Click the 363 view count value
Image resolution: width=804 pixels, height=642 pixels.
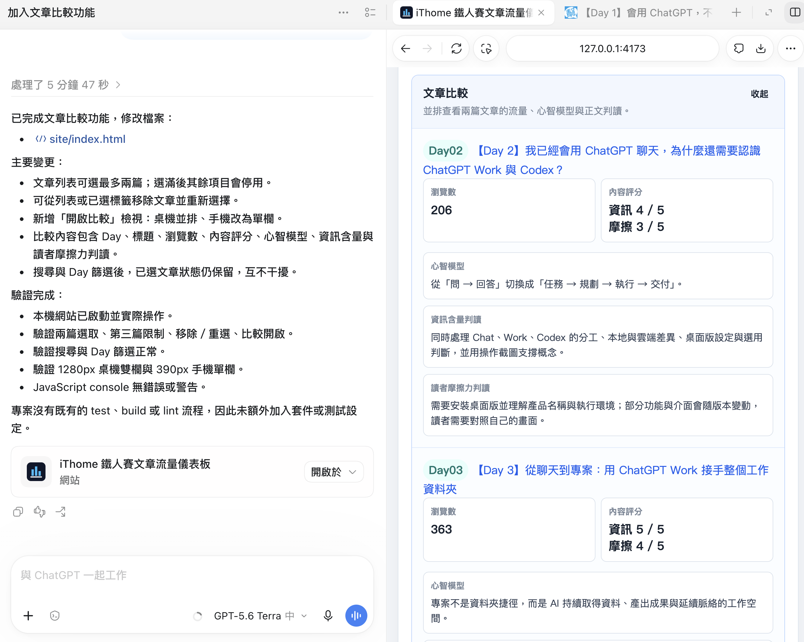(441, 529)
